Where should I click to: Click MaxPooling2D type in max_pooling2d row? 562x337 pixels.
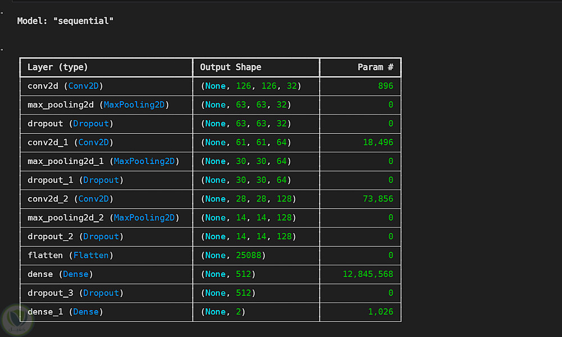pyautogui.click(x=136, y=105)
